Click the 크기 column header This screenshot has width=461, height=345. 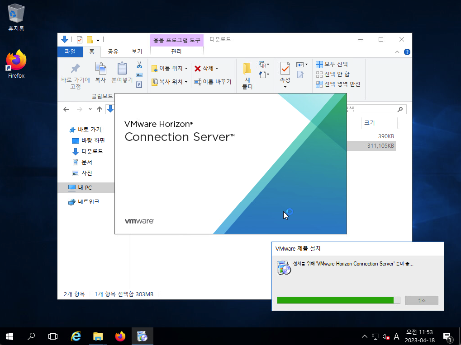tap(379, 123)
